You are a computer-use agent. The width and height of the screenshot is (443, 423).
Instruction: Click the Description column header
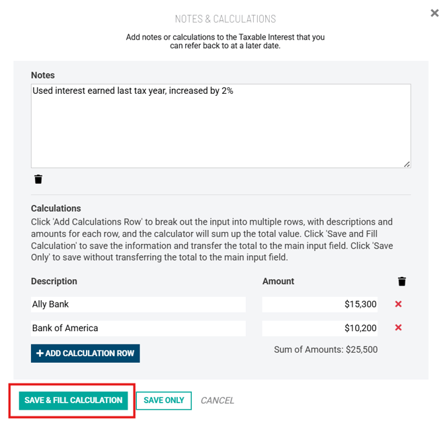coord(54,282)
